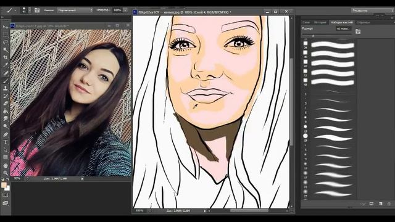Toggle Brush panel icon beside size field
The image size is (395, 222).
coord(358,31)
